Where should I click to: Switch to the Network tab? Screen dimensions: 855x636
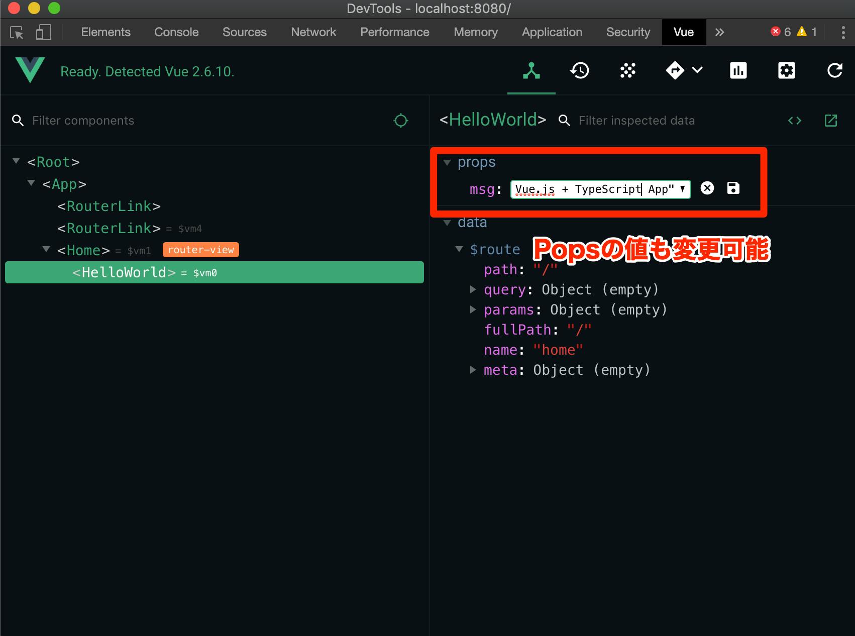tap(313, 32)
